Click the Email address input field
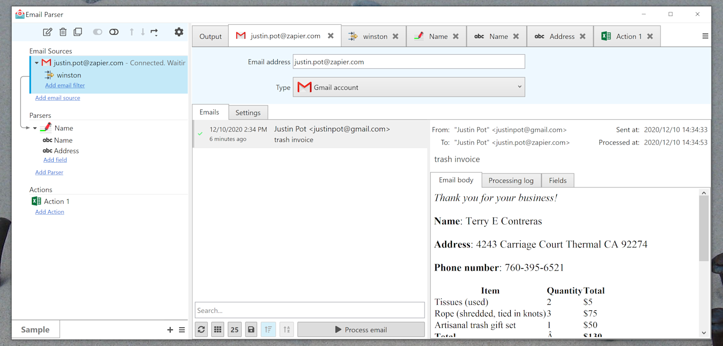The width and height of the screenshot is (723, 346). point(409,61)
